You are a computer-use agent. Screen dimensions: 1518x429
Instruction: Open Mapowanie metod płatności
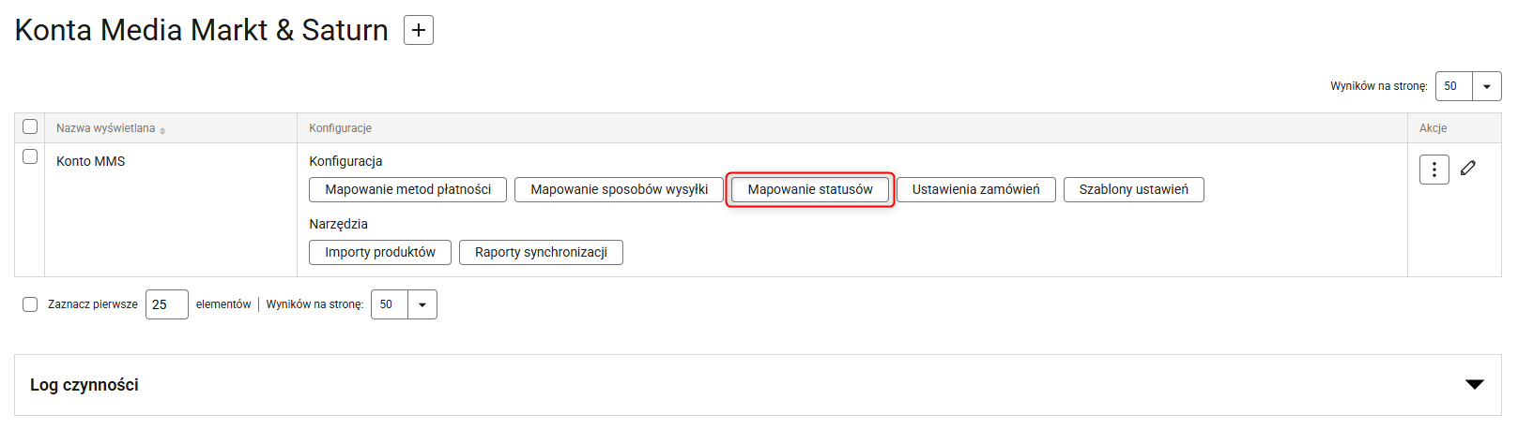pos(407,189)
